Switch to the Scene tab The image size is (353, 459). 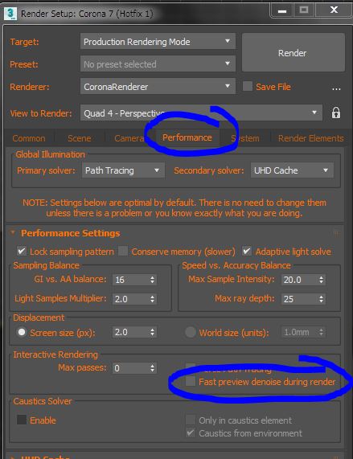(x=80, y=138)
